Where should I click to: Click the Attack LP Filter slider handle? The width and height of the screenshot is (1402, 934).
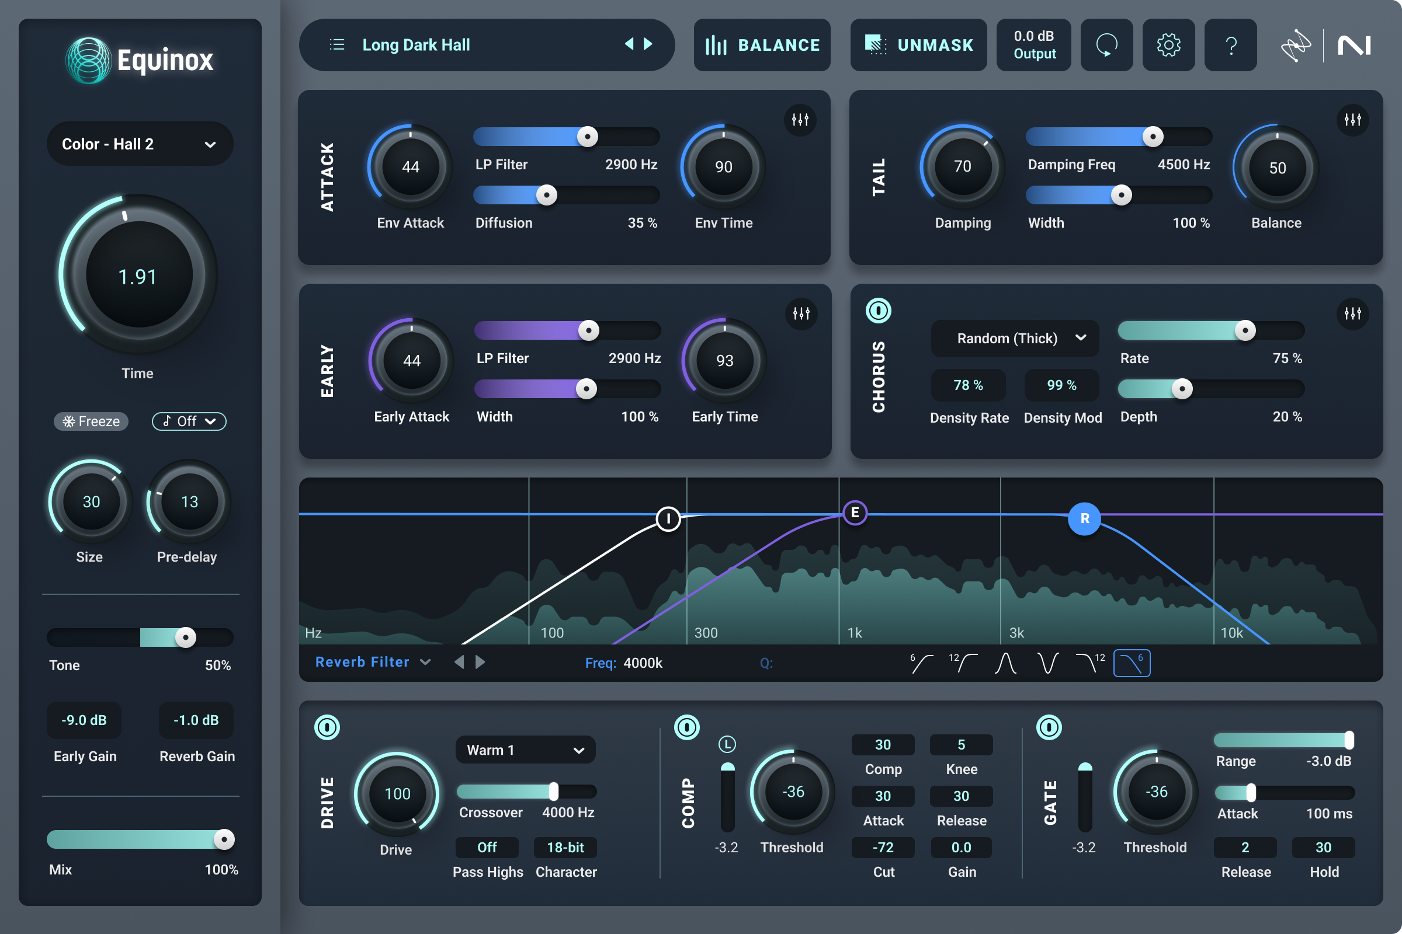tap(588, 137)
